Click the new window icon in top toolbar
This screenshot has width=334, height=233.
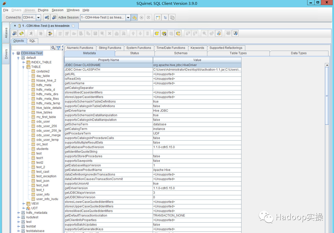coord(158,17)
